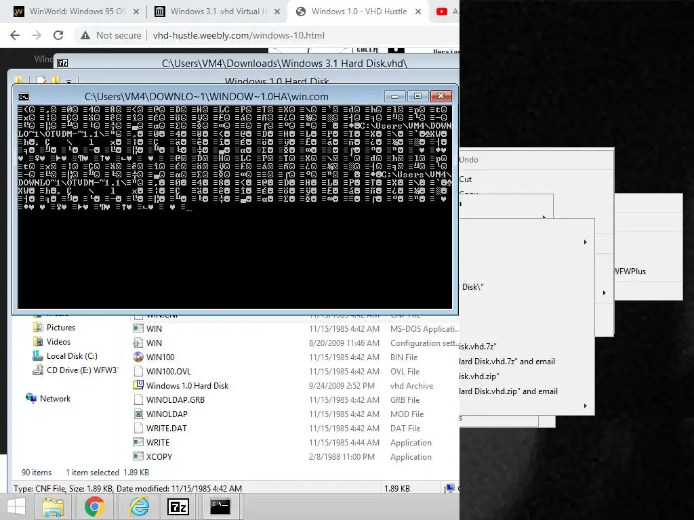
Task: Launch Internet Explorer from the taskbar
Action: point(140,506)
